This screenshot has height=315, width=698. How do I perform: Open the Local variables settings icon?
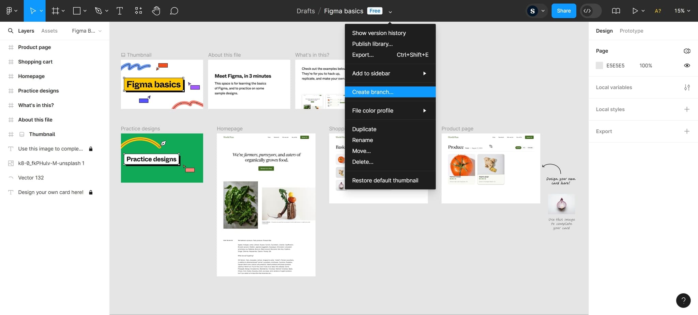pyautogui.click(x=687, y=87)
